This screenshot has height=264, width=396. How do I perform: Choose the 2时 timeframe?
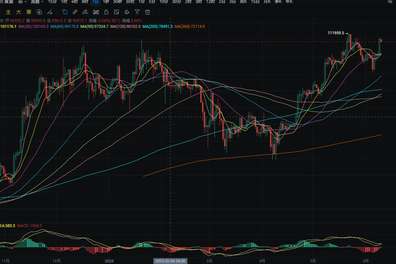(x=188, y=2)
